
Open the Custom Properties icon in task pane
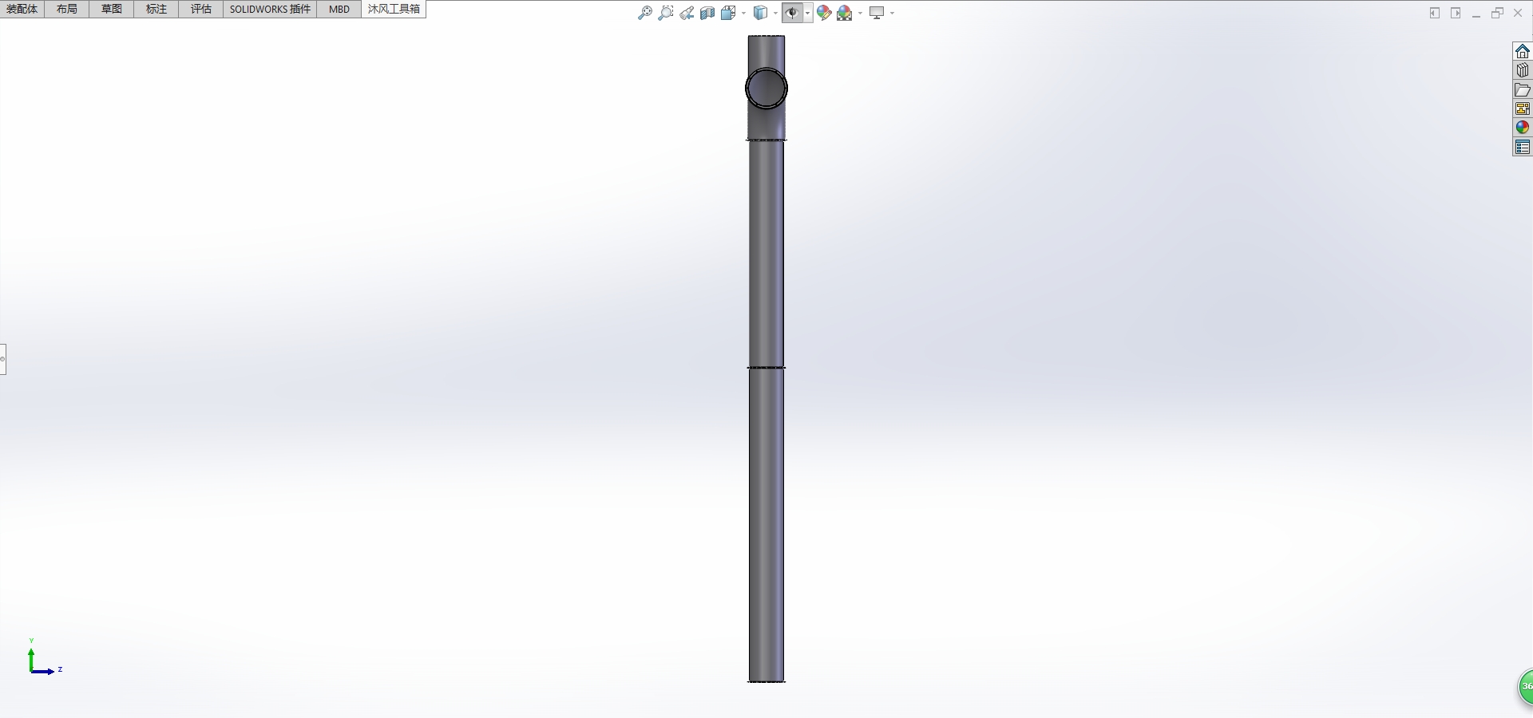coord(1523,147)
